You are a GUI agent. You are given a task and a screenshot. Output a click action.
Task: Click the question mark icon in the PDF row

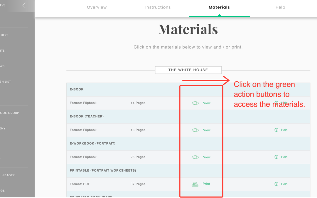(276, 184)
